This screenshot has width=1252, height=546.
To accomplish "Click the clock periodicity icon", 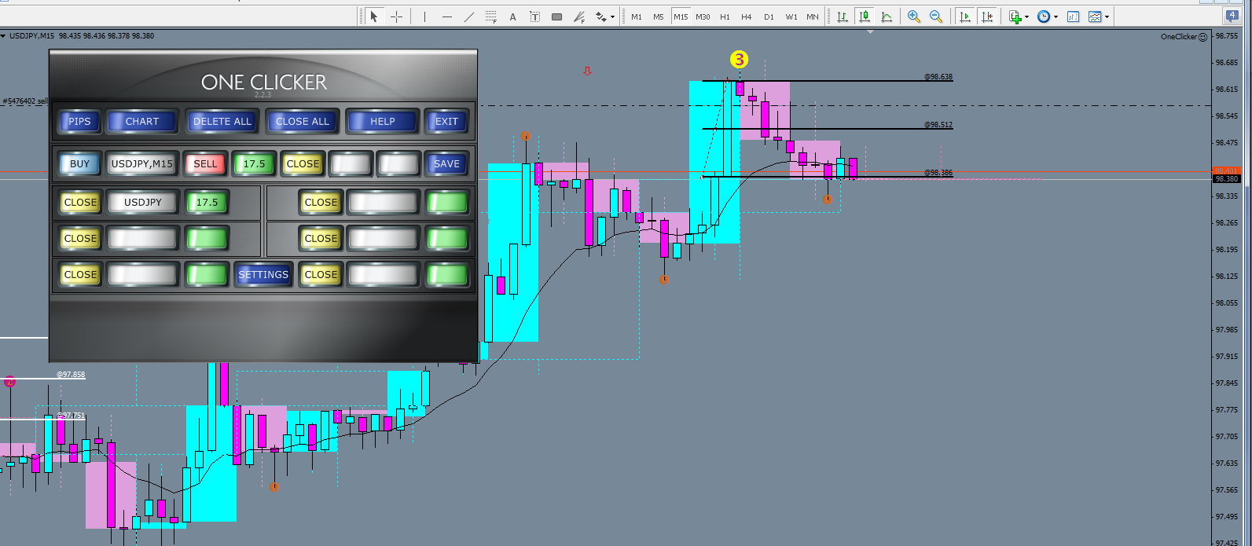I will click(1044, 16).
